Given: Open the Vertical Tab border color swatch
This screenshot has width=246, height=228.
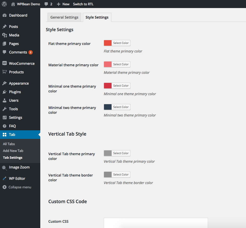Looking at the screenshot, I should coord(108,175).
